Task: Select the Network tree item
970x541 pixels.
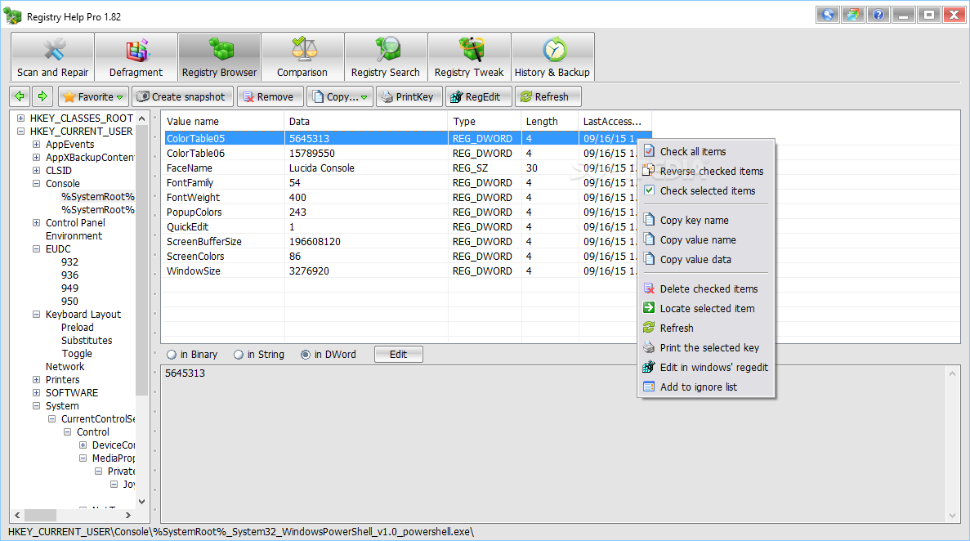Action: click(65, 366)
